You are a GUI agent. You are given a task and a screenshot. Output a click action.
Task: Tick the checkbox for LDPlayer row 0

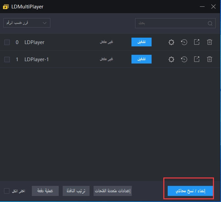7,42
